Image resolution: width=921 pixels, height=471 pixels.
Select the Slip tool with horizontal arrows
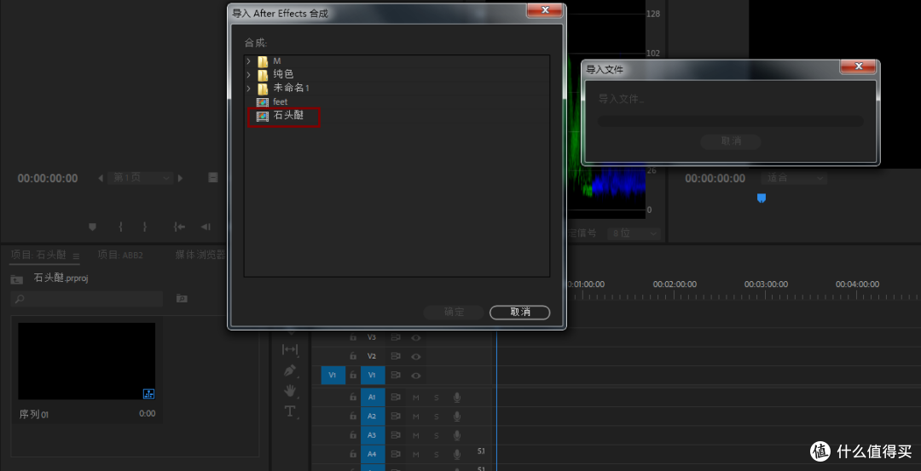tap(290, 349)
